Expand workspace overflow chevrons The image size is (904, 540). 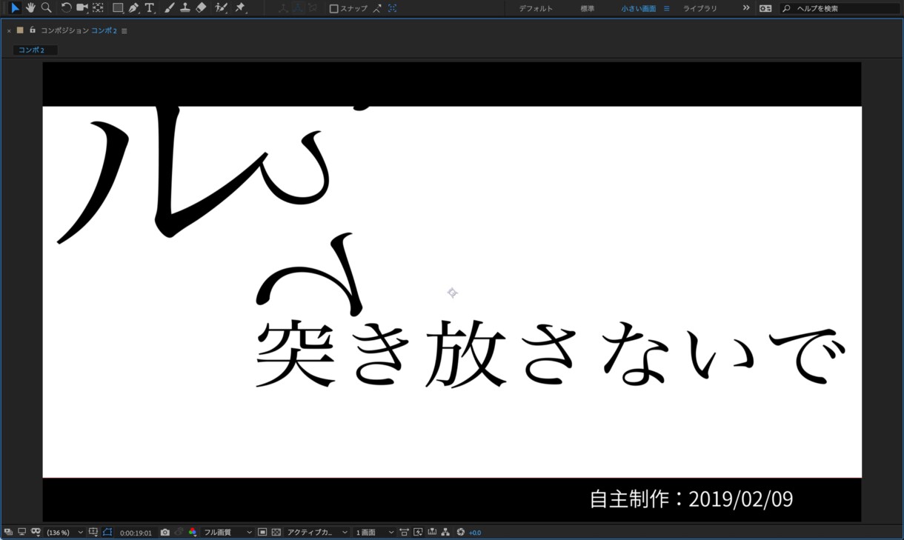pyautogui.click(x=746, y=8)
